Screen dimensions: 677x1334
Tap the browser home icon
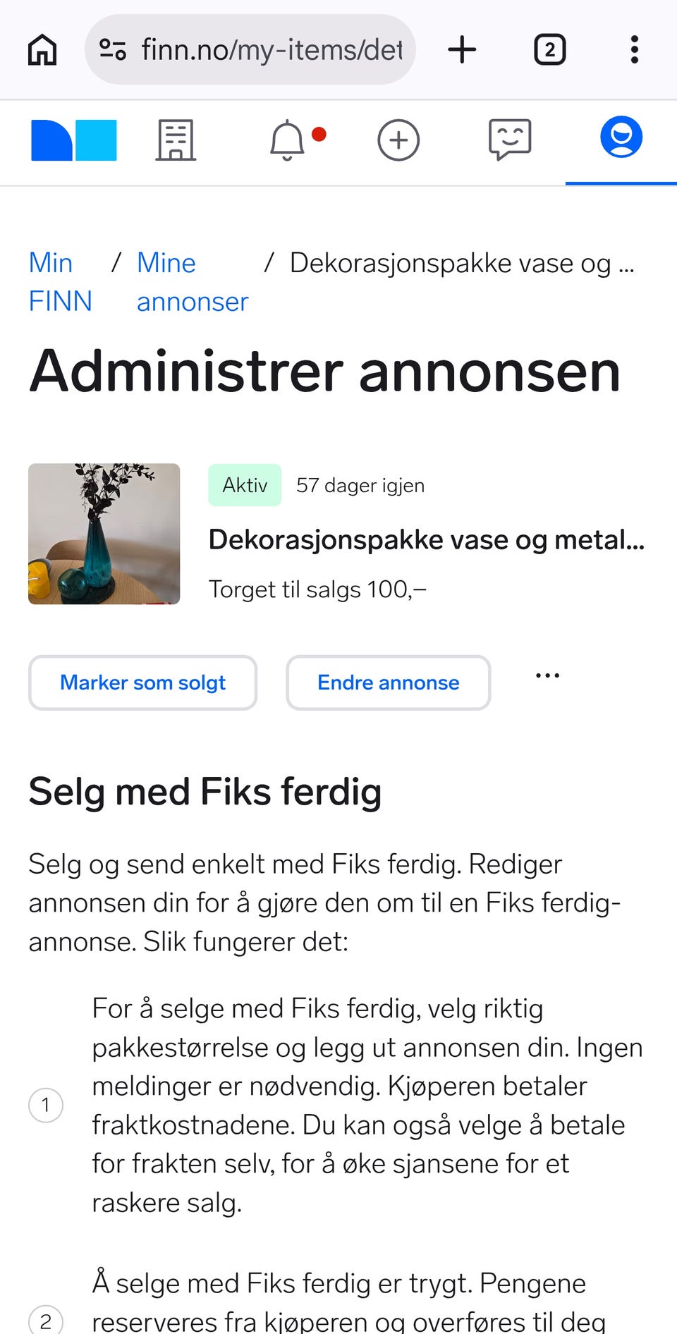click(42, 50)
